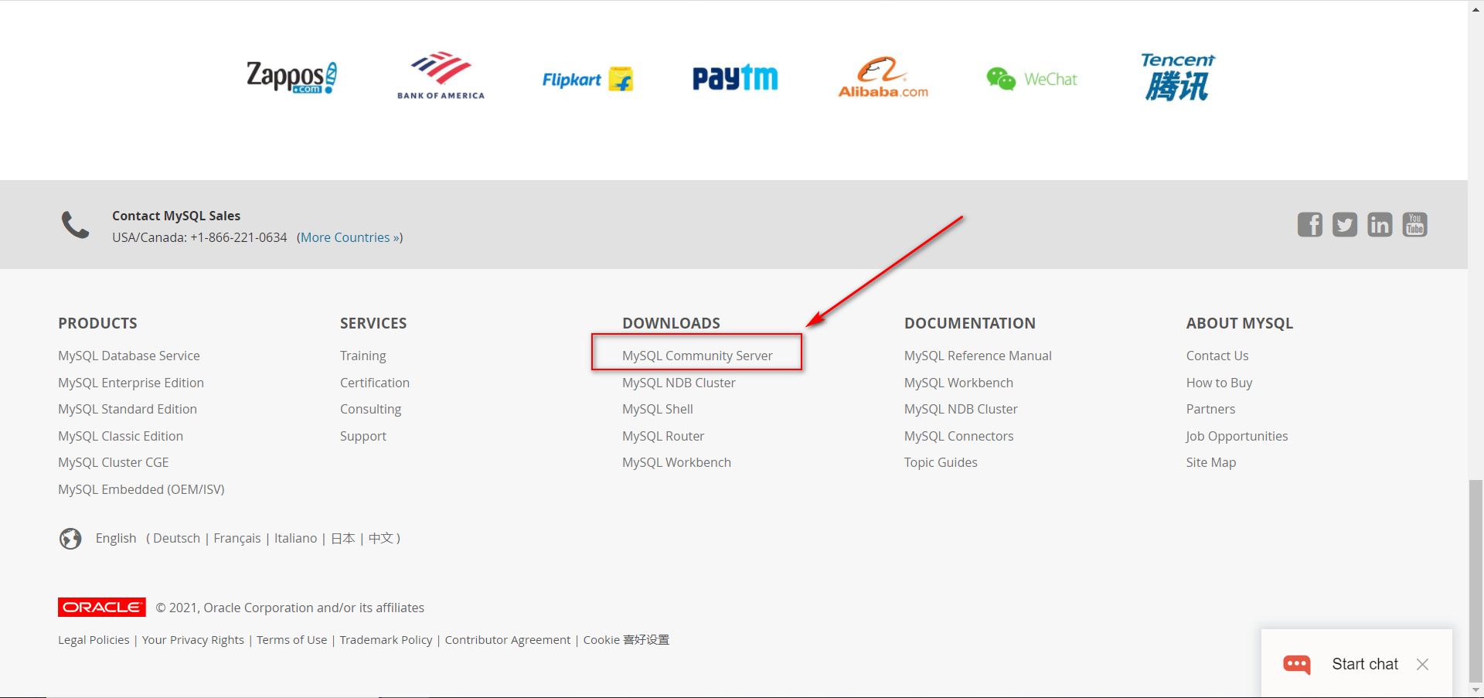The width and height of the screenshot is (1484, 698).
Task: Open MySQL Database Service link
Action: (129, 356)
